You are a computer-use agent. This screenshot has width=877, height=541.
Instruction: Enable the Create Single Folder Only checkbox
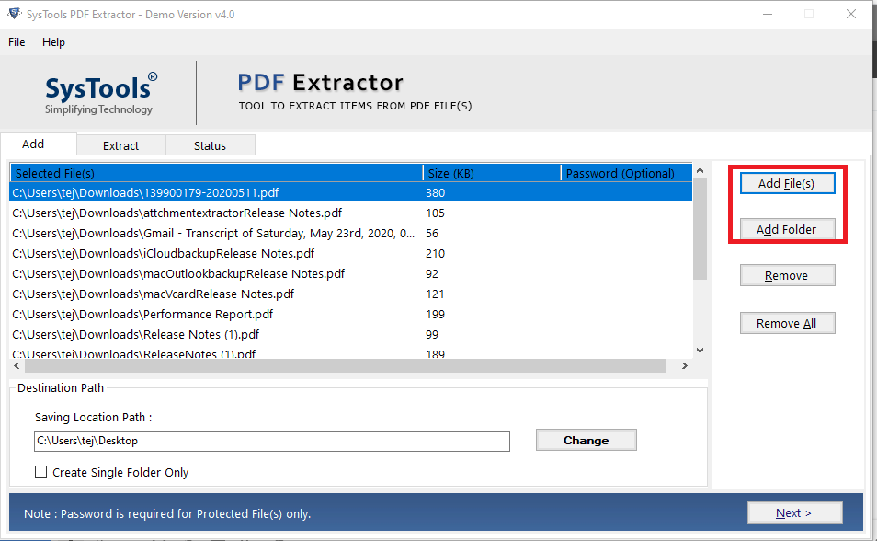tap(40, 472)
